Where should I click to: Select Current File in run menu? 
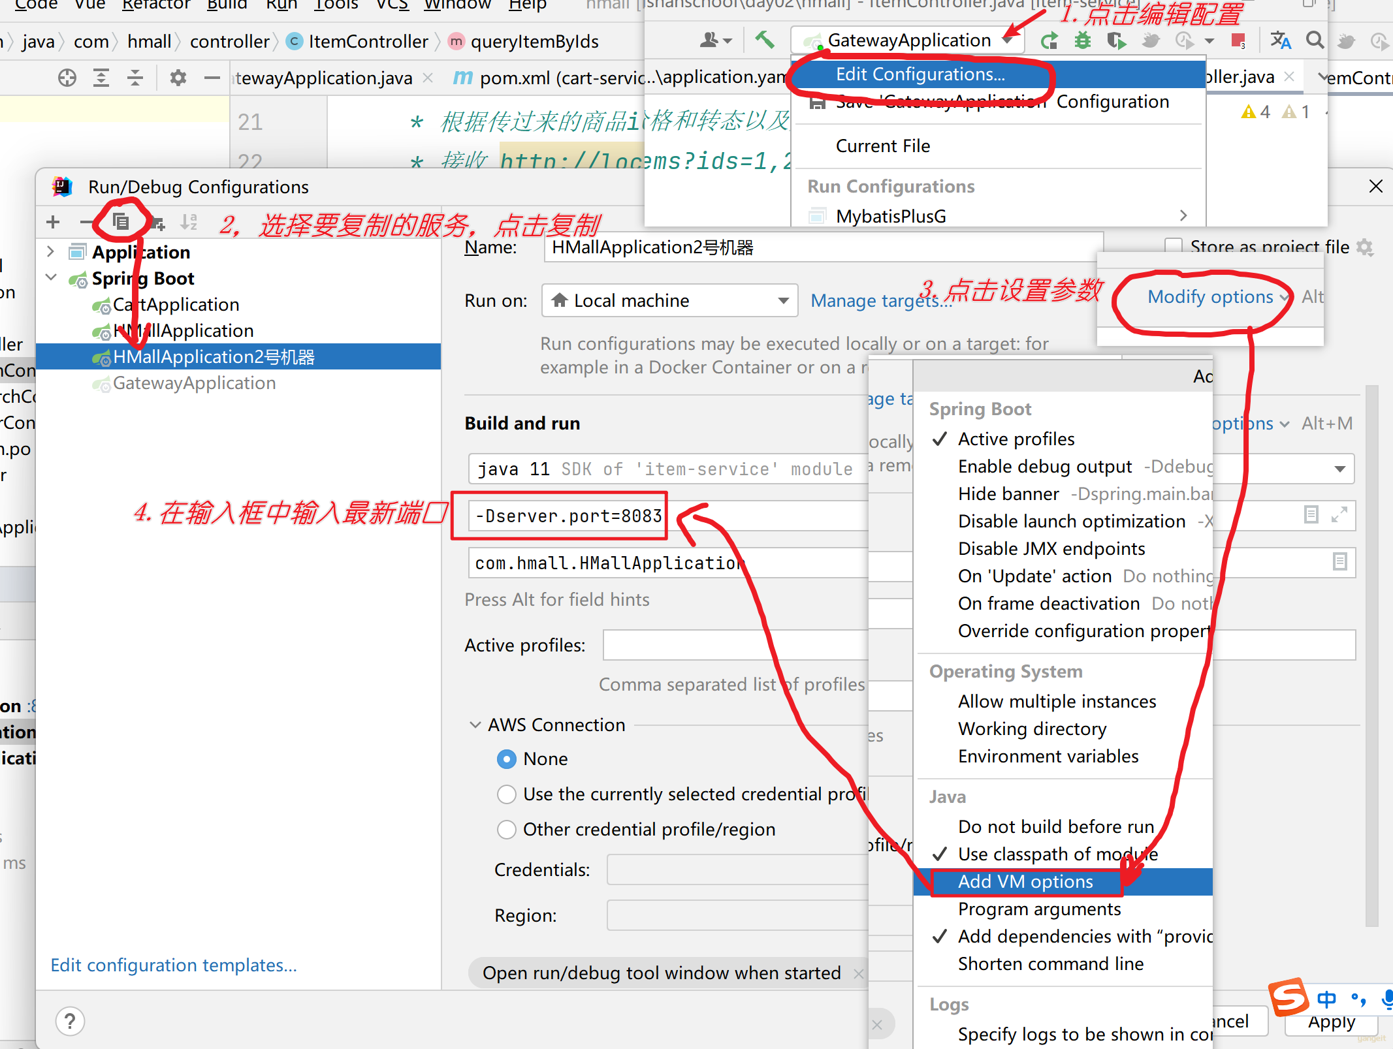pyautogui.click(x=999, y=146)
